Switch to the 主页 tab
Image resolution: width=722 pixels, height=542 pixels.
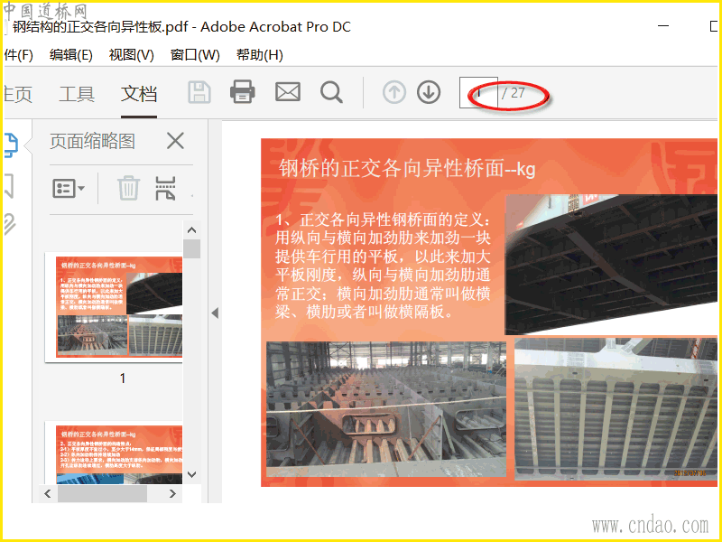(x=18, y=94)
